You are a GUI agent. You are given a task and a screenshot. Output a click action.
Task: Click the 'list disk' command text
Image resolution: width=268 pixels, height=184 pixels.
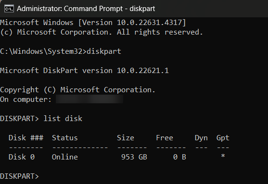click(x=63, y=119)
